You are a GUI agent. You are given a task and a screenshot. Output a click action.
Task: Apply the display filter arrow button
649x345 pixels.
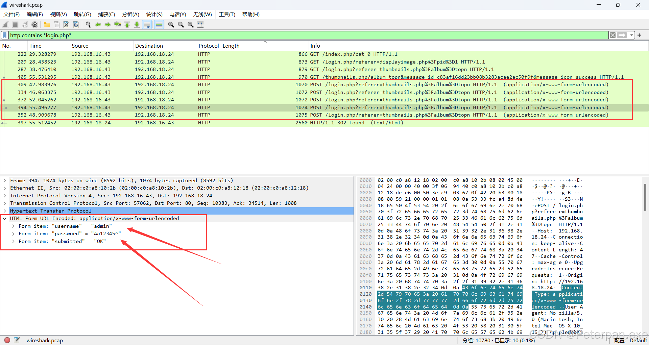click(622, 35)
